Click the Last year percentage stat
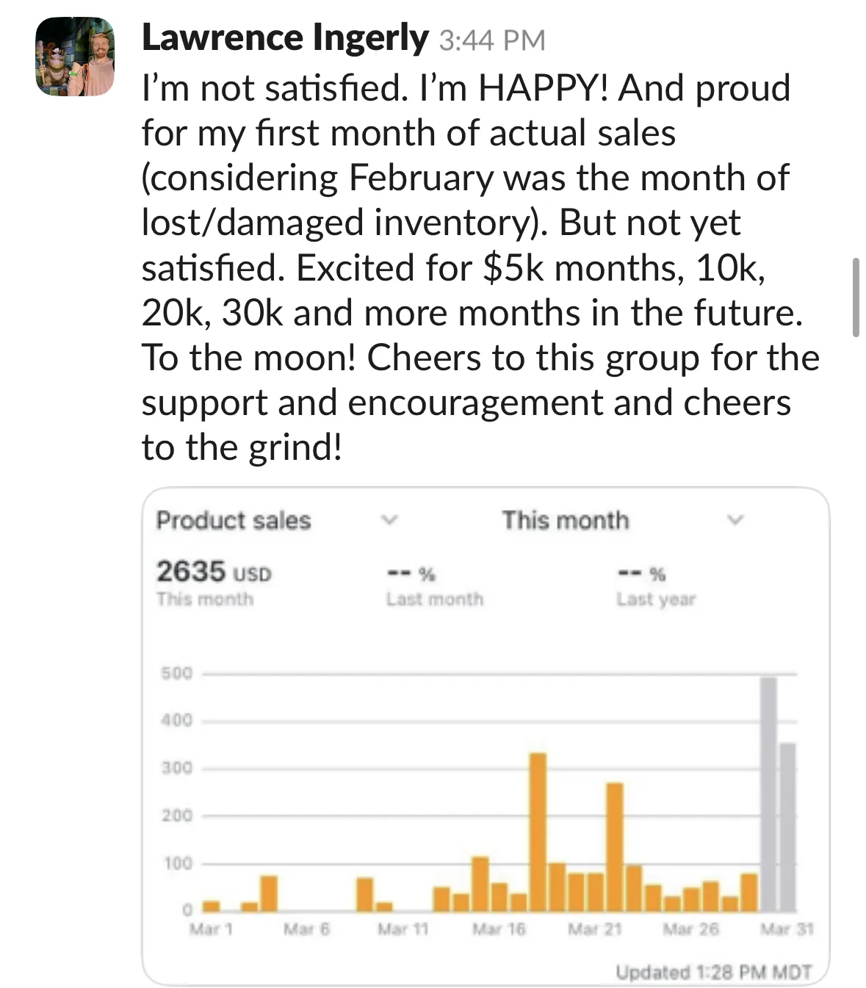The width and height of the screenshot is (866, 988). coord(655,585)
